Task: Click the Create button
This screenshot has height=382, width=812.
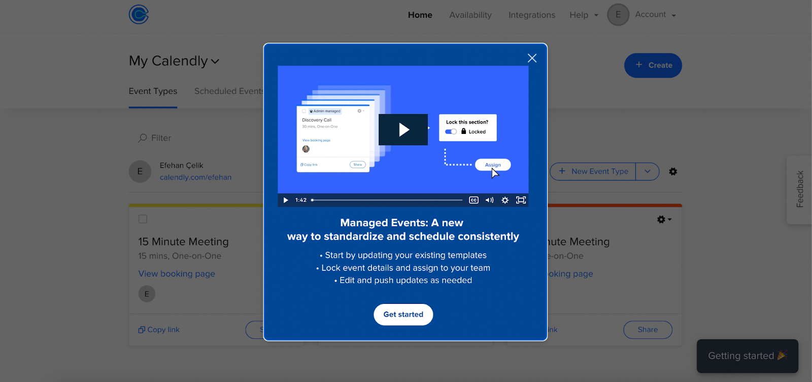Action: (653, 65)
